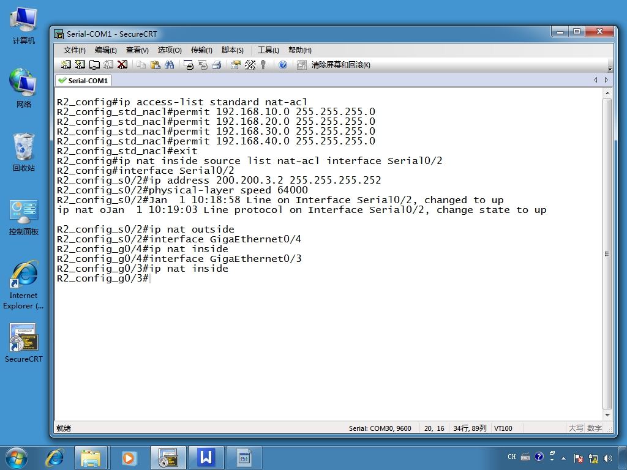Select the Internet Explorer desktop shortcut

click(23, 285)
